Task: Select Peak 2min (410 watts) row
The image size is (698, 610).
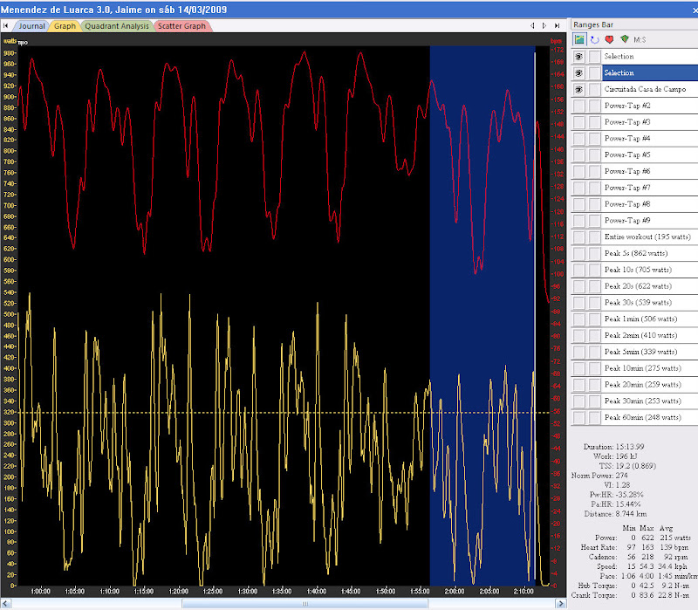Action: tap(650, 336)
